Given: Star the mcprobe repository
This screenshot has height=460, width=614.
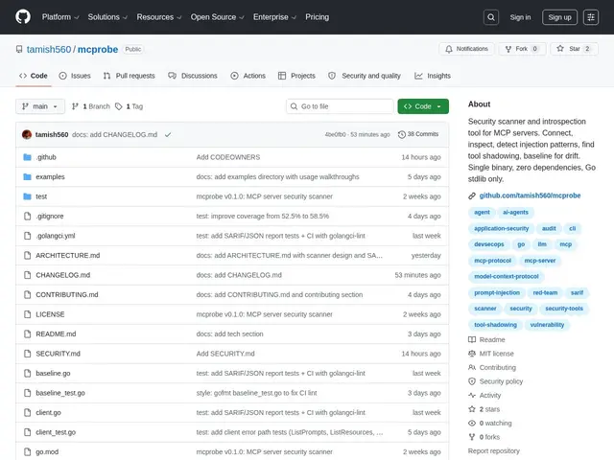Looking at the screenshot, I should coord(574,49).
